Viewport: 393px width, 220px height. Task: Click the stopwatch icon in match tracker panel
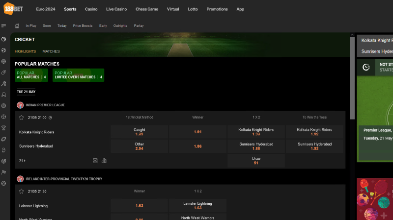(x=366, y=67)
